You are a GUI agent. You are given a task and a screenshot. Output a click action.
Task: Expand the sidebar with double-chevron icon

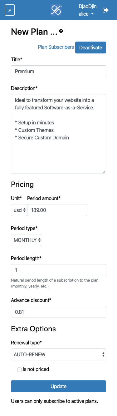pos(10,10)
